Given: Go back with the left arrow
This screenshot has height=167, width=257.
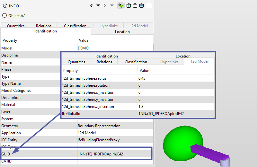Looking at the screenshot, I should 92,6.
